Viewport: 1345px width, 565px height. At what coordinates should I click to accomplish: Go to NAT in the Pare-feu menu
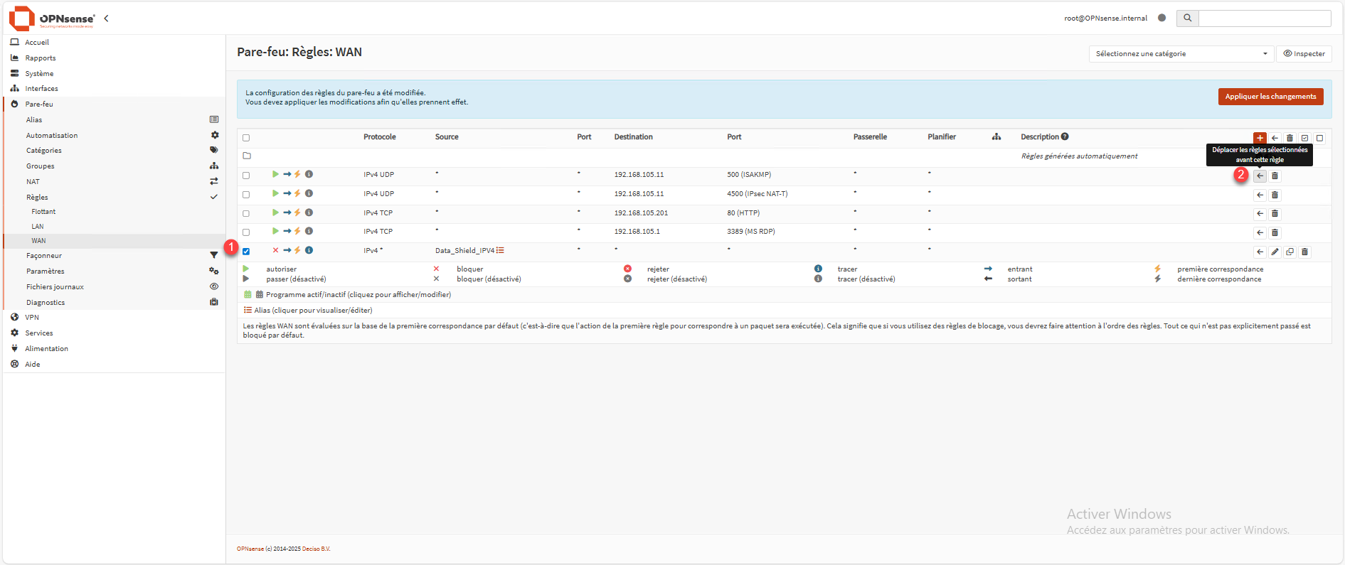tap(33, 182)
